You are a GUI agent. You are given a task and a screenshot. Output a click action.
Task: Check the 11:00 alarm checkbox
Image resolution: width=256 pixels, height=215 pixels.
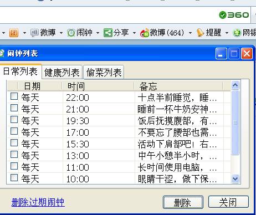tap(14, 166)
